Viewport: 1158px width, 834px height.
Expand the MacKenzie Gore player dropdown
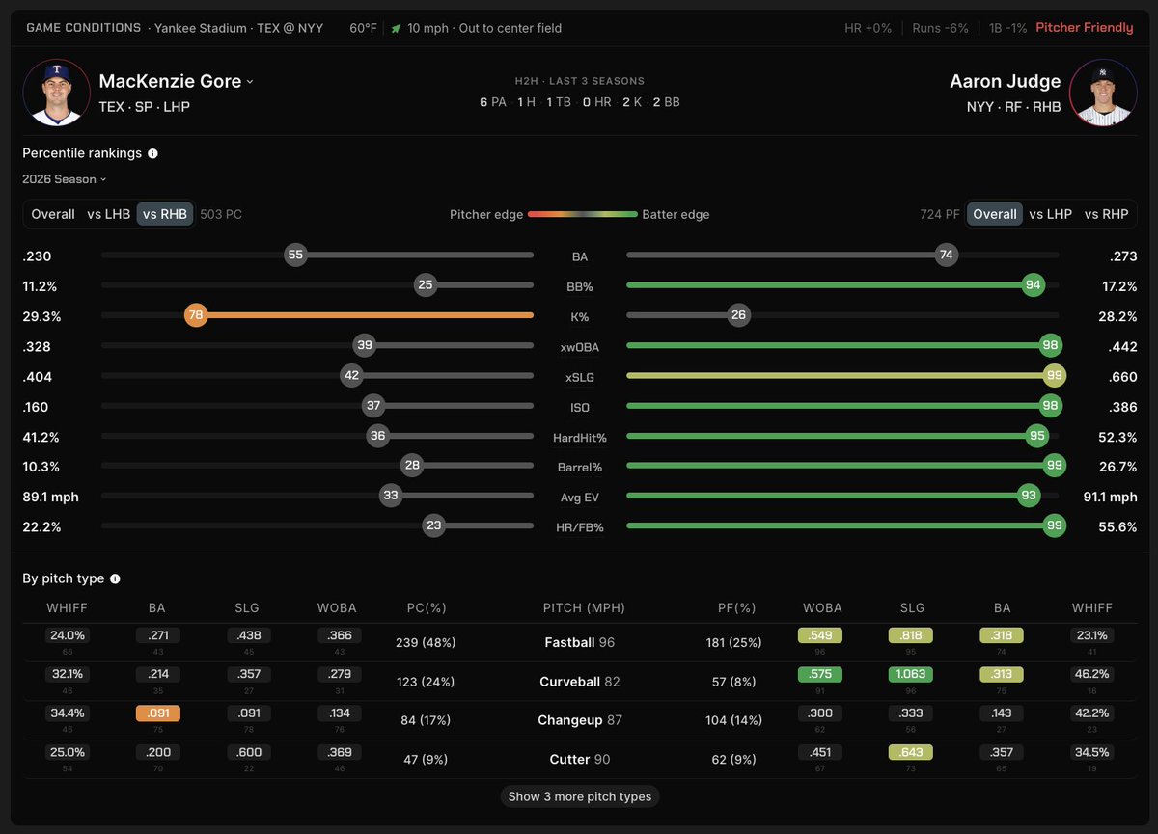[x=250, y=82]
